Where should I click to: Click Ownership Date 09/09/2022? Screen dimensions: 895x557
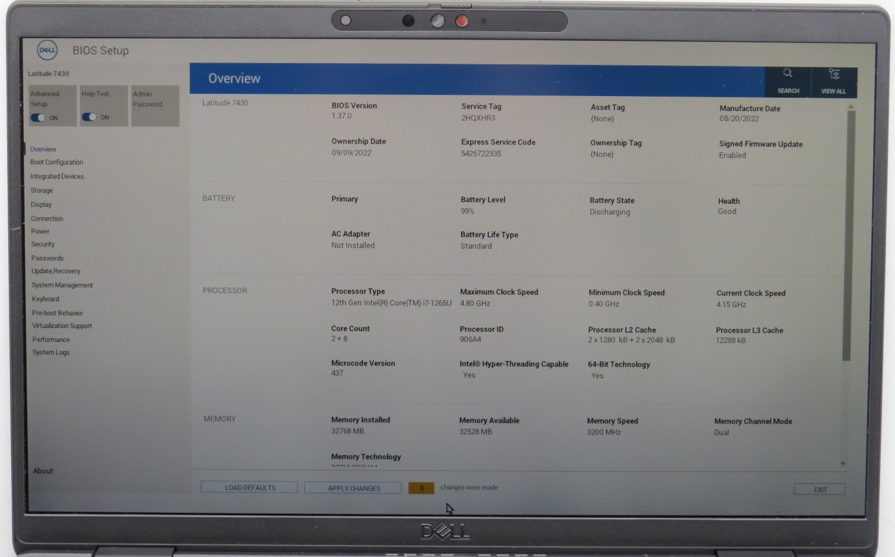click(x=351, y=153)
